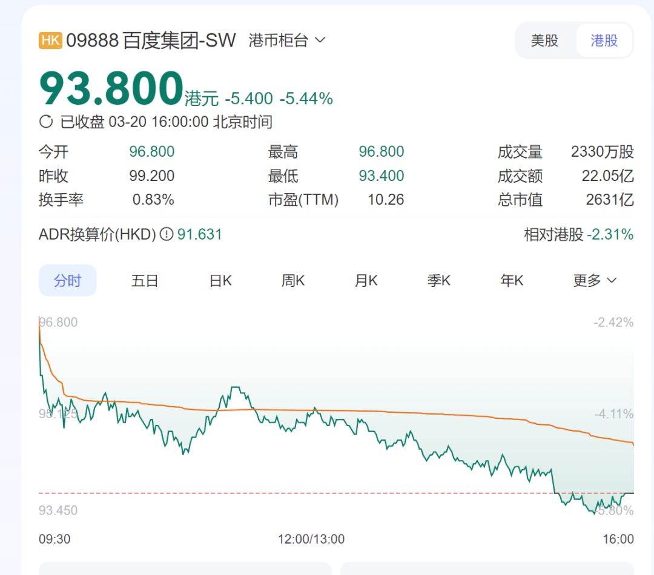This screenshot has height=575, width=654.
Task: Switch to 美股 market view
Action: 544,40
